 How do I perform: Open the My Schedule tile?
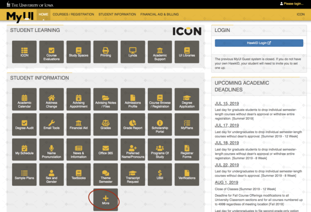point(24,150)
